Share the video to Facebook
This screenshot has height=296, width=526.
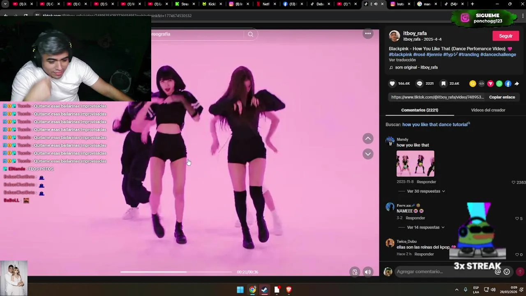click(508, 84)
